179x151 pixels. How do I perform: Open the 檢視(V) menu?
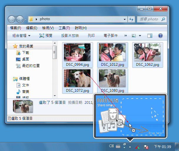48,28
